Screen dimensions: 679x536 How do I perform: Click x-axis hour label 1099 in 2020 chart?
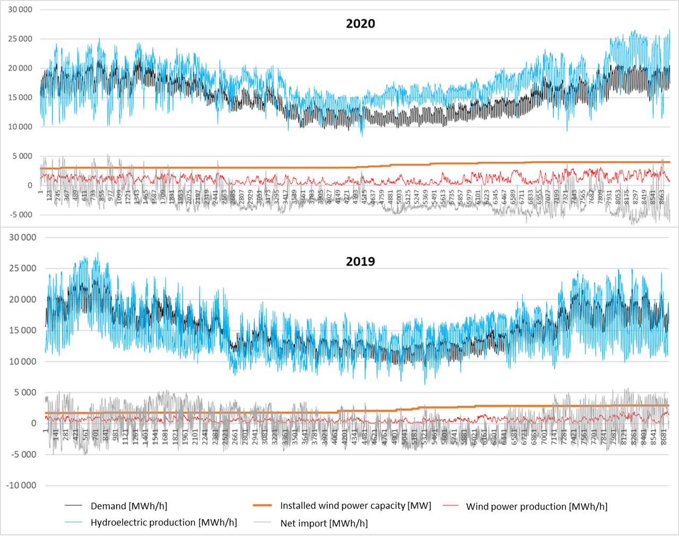click(119, 197)
